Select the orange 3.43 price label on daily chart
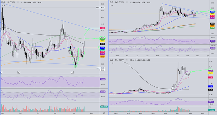Image resolution: width=217 pixels, height=115 pixels. coord(103,56)
